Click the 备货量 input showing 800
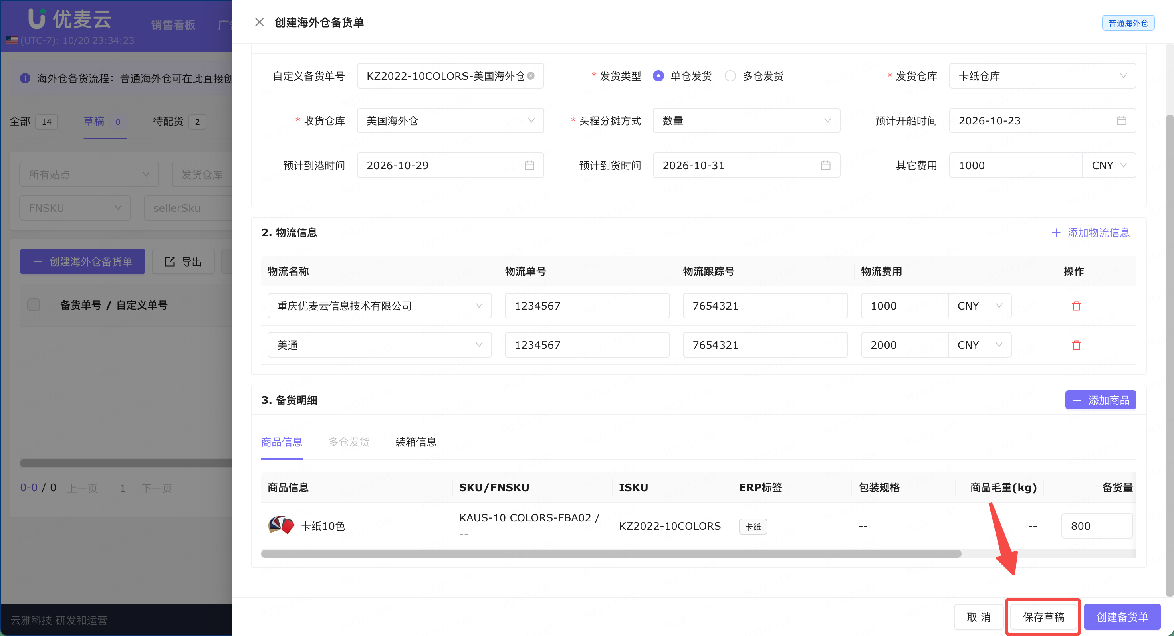This screenshot has width=1174, height=636. click(x=1097, y=526)
